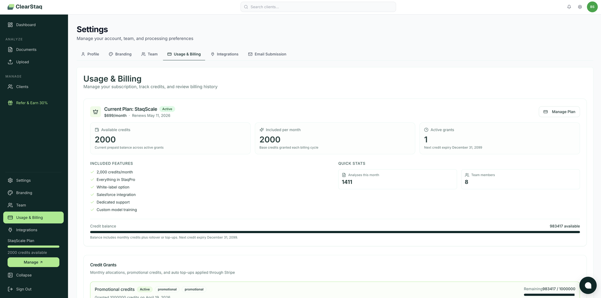
Task: Click the Analyses this month document icon
Action: 344,175
